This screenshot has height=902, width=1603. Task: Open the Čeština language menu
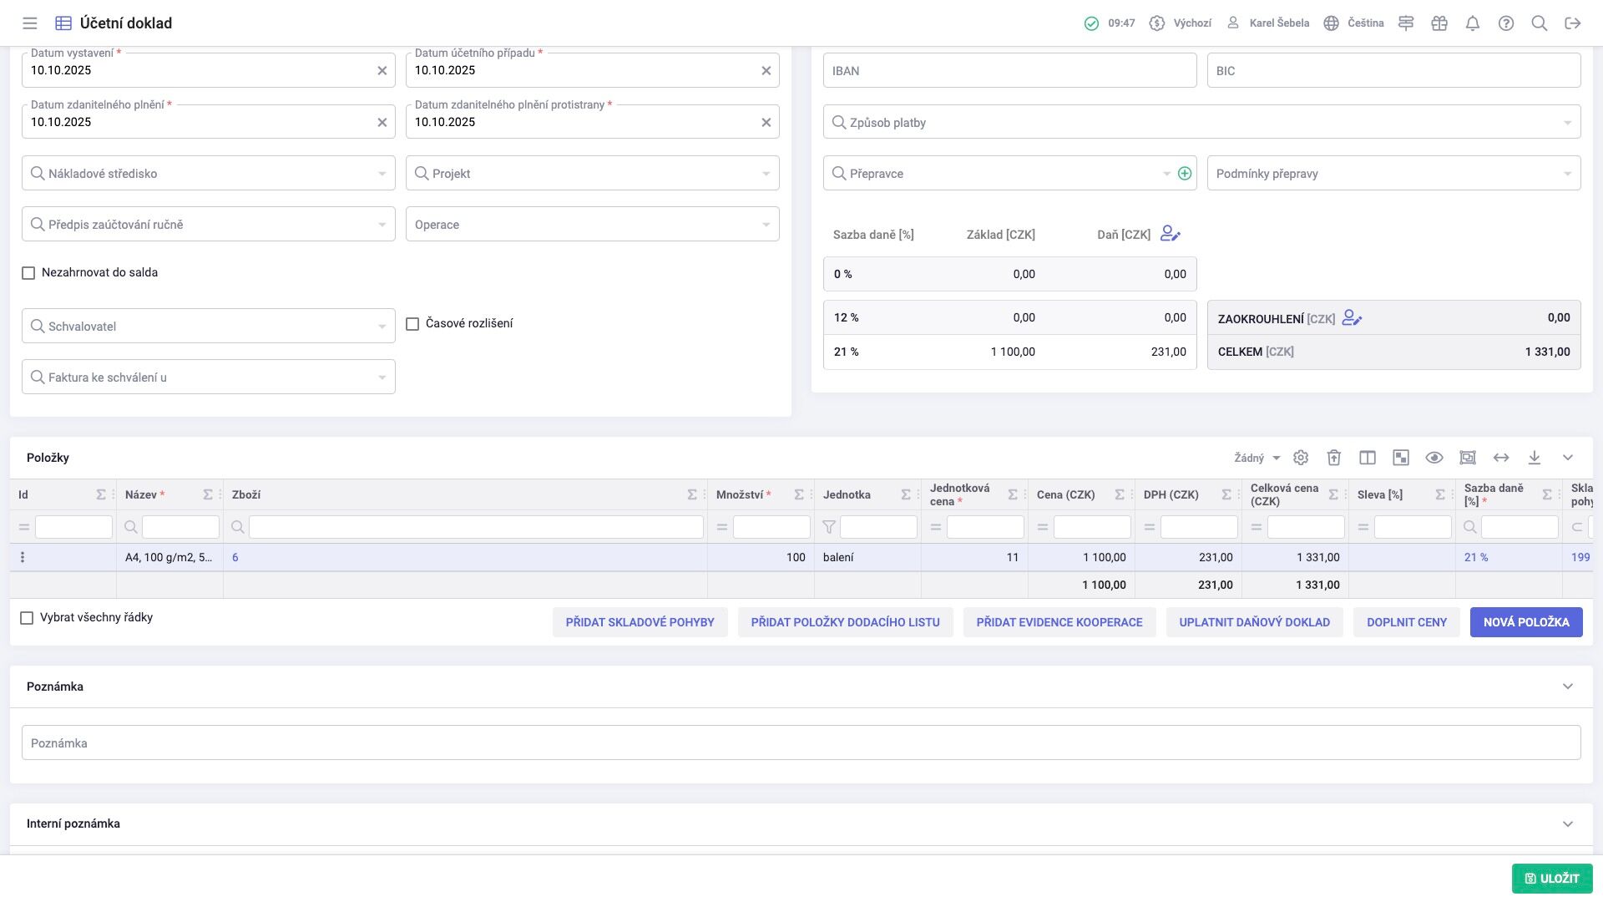[1354, 23]
